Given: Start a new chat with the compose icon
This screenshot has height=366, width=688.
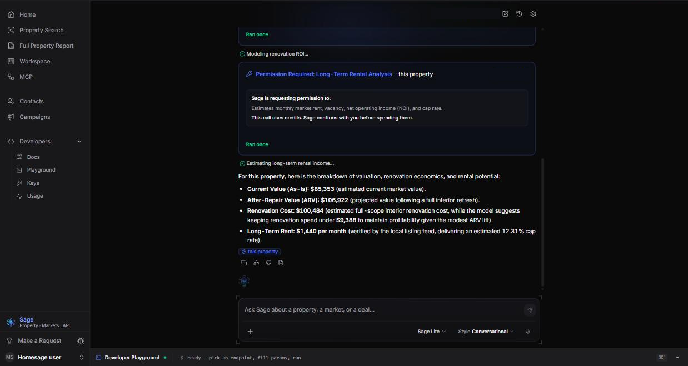Looking at the screenshot, I should (x=505, y=14).
